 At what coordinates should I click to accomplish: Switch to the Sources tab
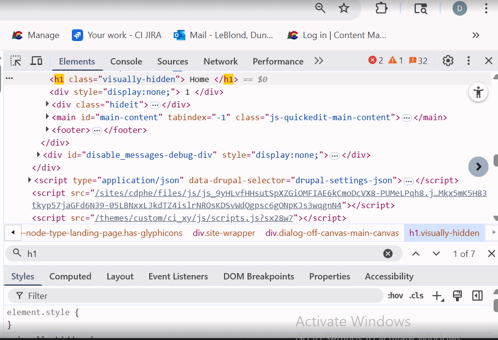173,61
